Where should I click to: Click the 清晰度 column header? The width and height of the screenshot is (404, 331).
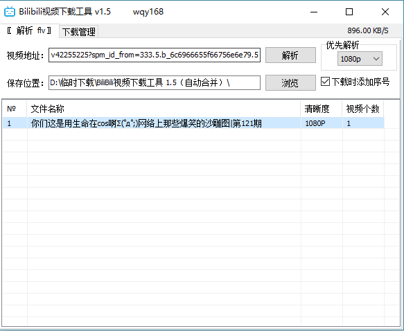point(322,109)
